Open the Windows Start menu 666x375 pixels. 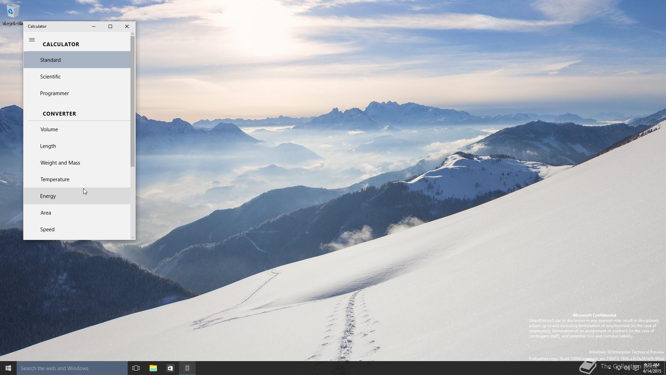coord(8,368)
